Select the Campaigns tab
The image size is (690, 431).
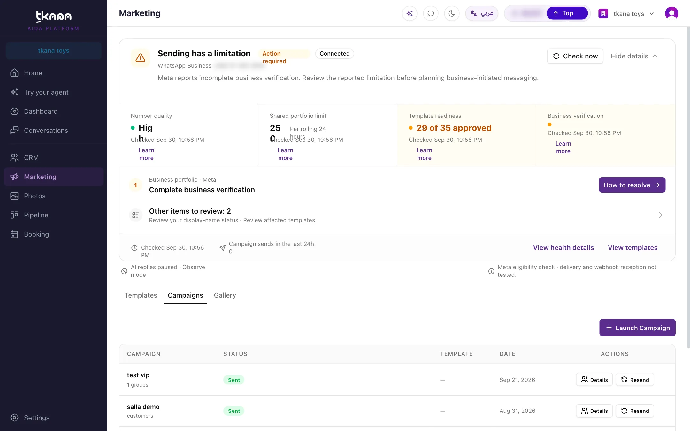pos(185,295)
